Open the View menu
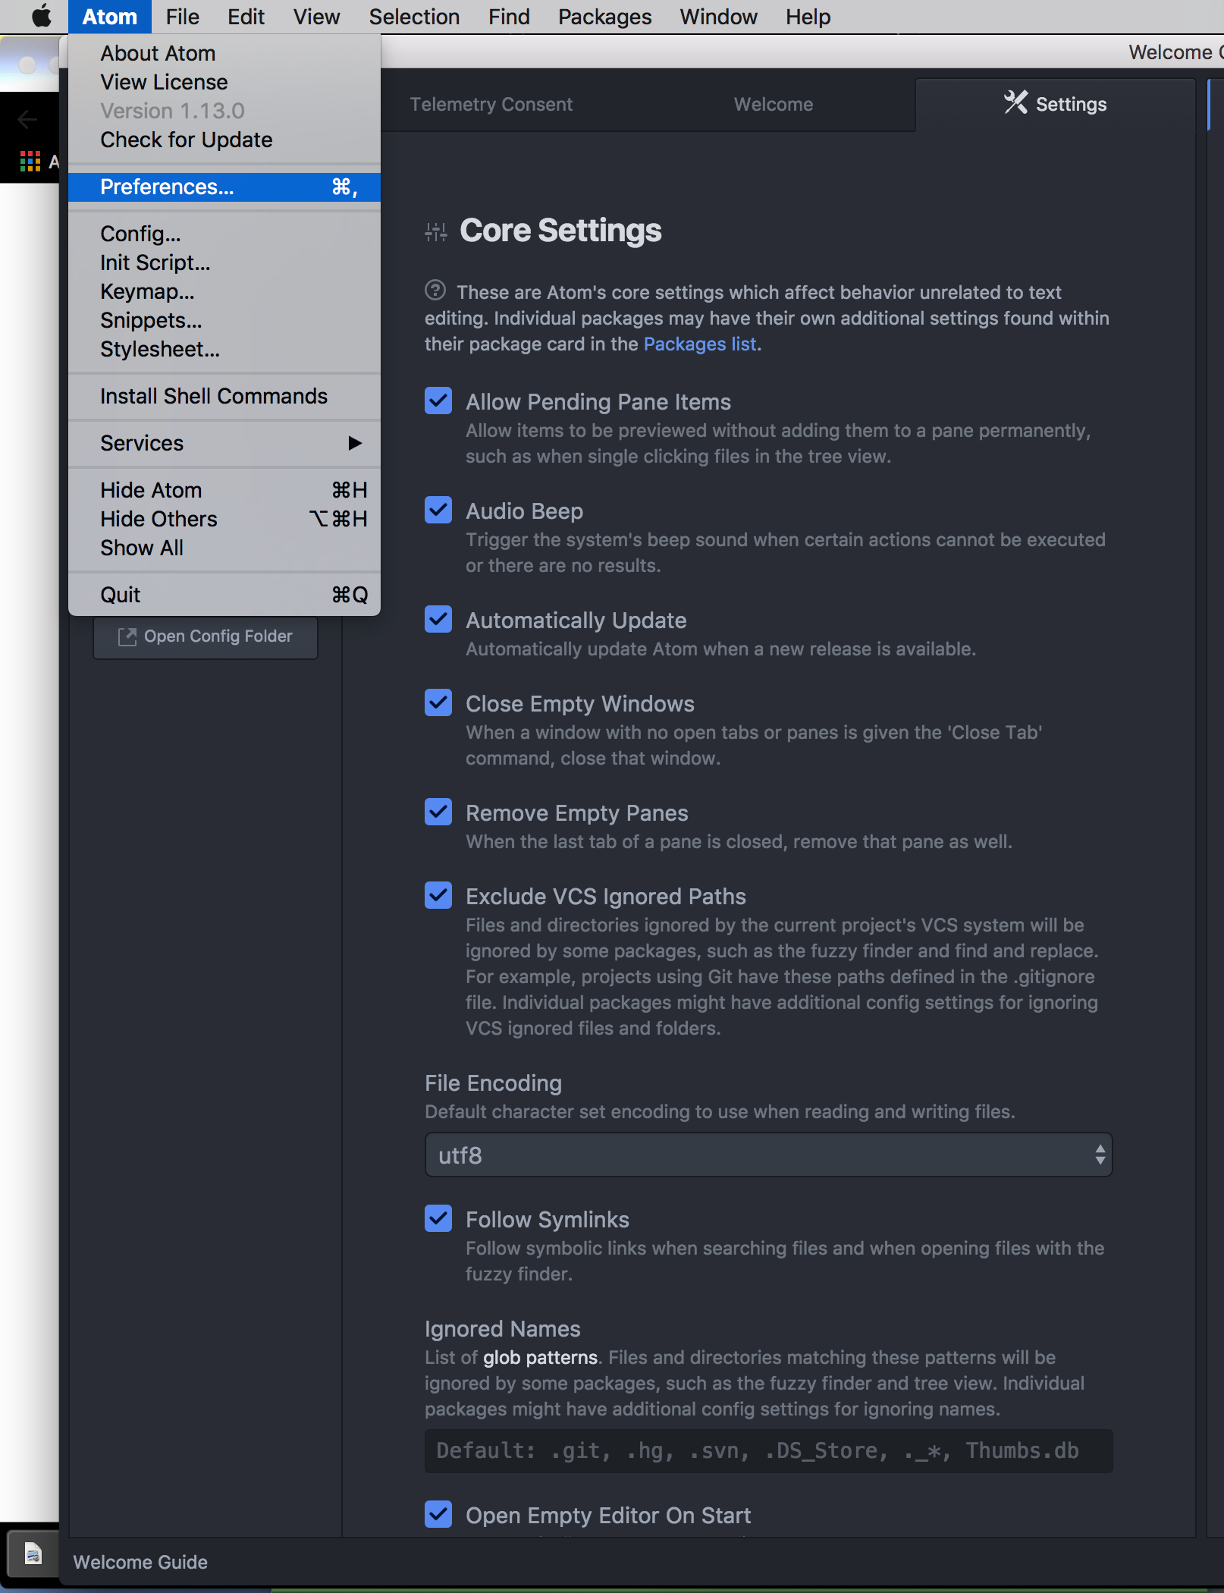Viewport: 1224px width, 1593px height. point(316,17)
